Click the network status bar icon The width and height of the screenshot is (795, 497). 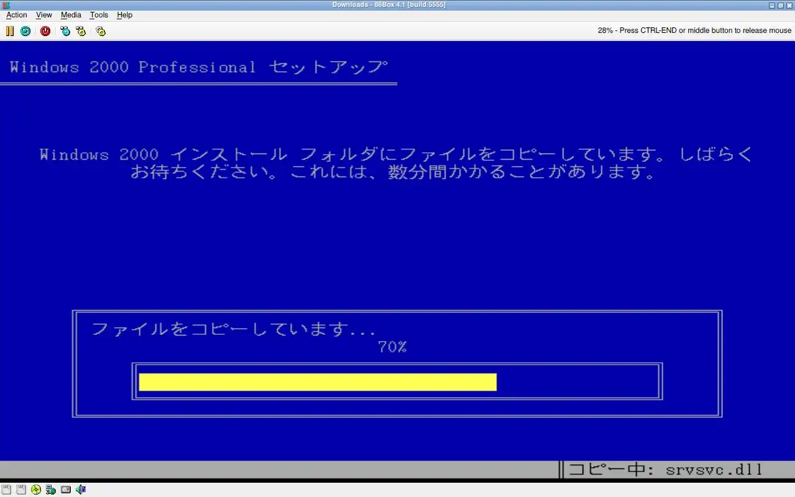pos(51,490)
